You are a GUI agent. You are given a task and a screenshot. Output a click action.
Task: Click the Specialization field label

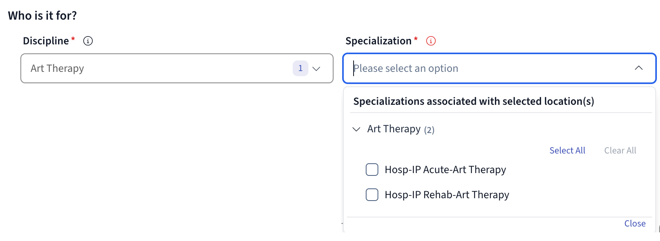(378, 41)
